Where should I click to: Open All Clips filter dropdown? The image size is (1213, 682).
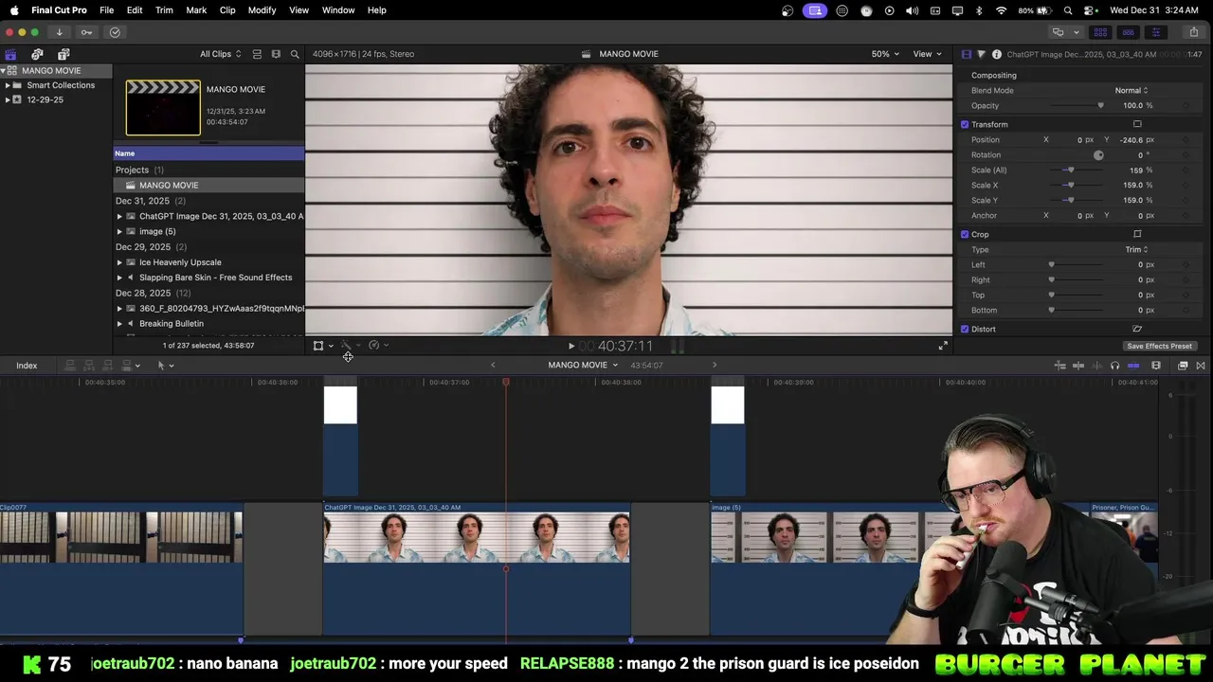[220, 54]
